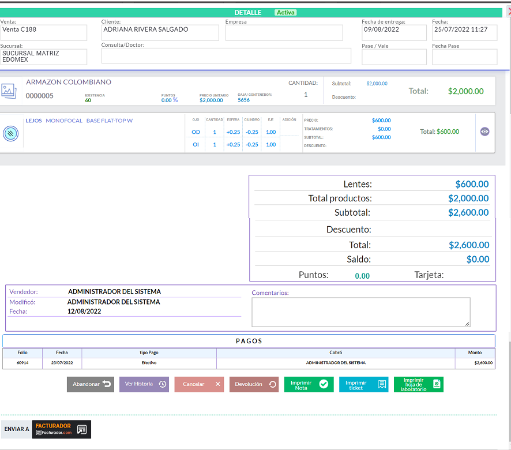Click the tipo Pago column header
The width and height of the screenshot is (511, 450).
pyautogui.click(x=149, y=352)
